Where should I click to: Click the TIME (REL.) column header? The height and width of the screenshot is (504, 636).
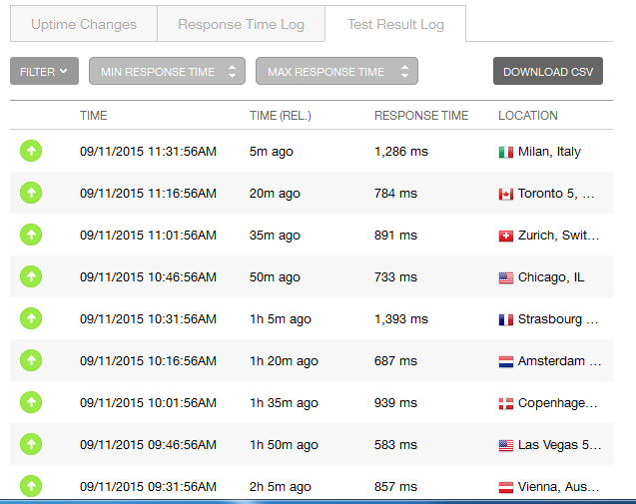[281, 116]
